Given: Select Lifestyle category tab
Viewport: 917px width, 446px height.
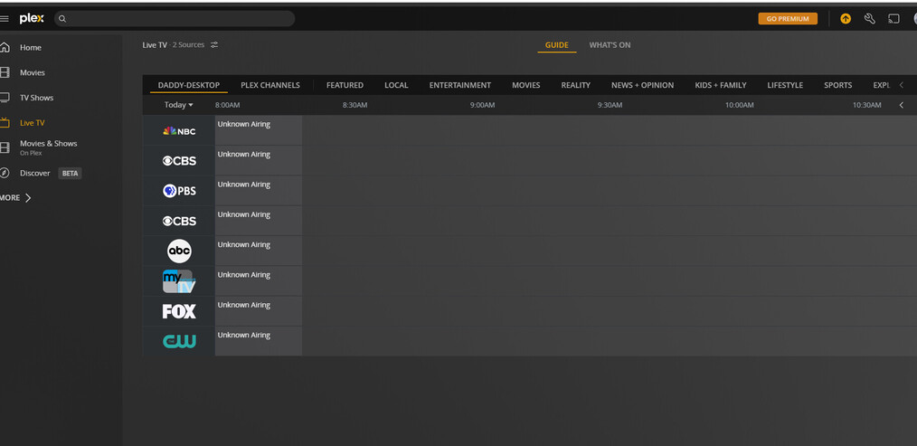Looking at the screenshot, I should coord(785,85).
